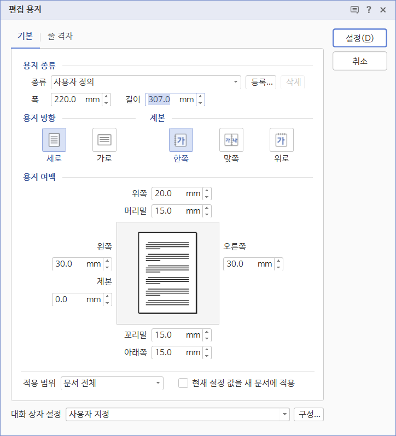Click the 왼쪽 margin field showing 30.0
Viewport: 396px width, 436px height.
coord(78,264)
